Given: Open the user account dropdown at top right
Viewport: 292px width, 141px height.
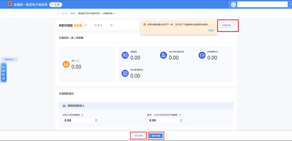Looking at the screenshot, I should coord(262,5).
